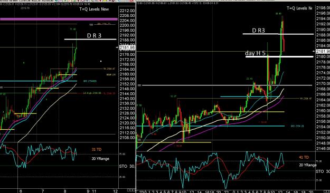The height and width of the screenshot is (193, 330).
Task: Select the D R3 label in right chart
Action: point(258,31)
